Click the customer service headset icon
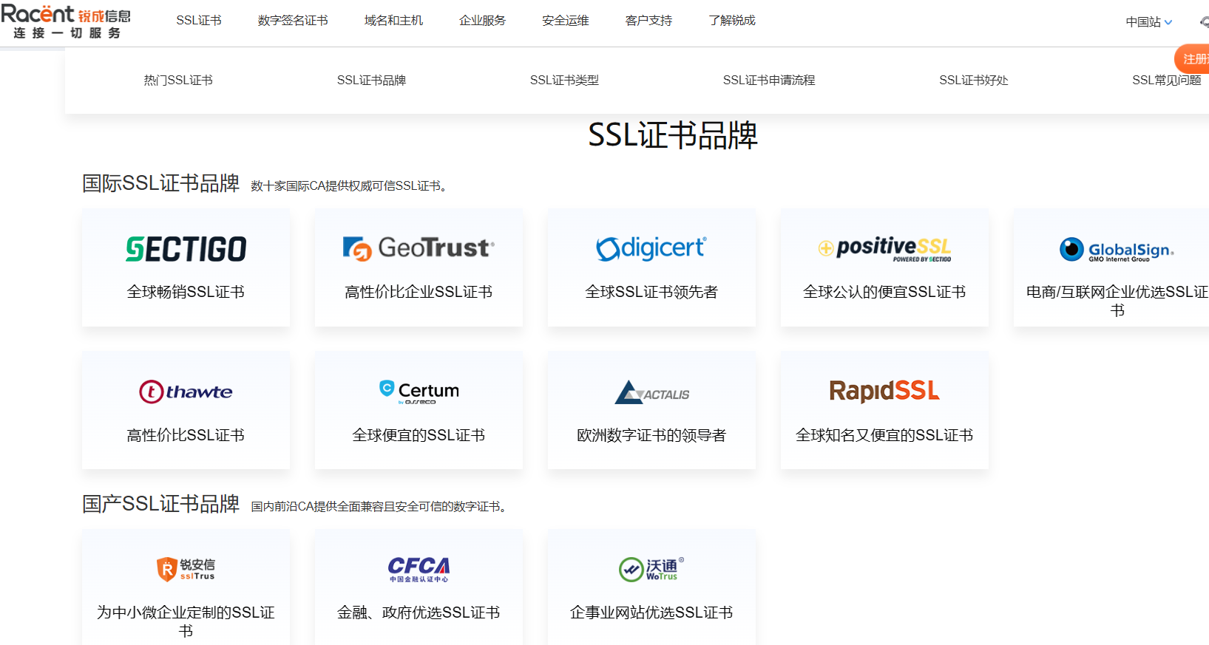Screen dimensions: 1209x645 tap(1204, 22)
